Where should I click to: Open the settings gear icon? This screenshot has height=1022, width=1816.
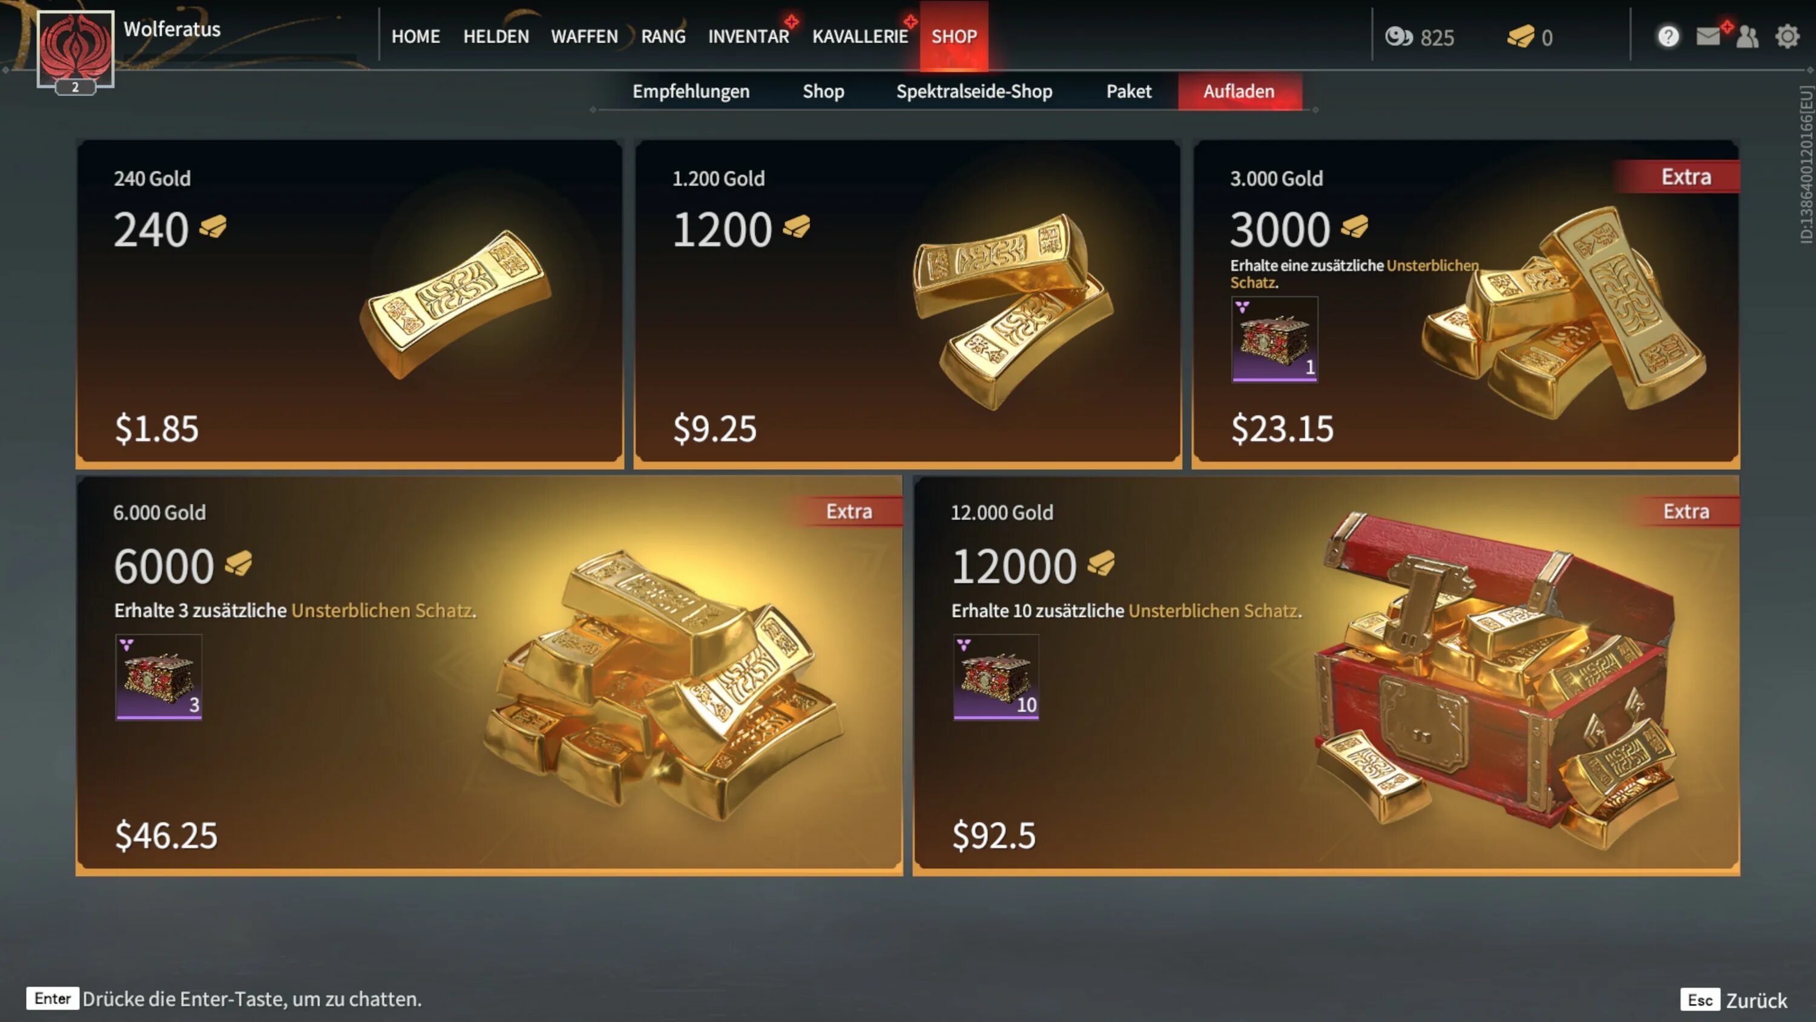click(x=1787, y=37)
